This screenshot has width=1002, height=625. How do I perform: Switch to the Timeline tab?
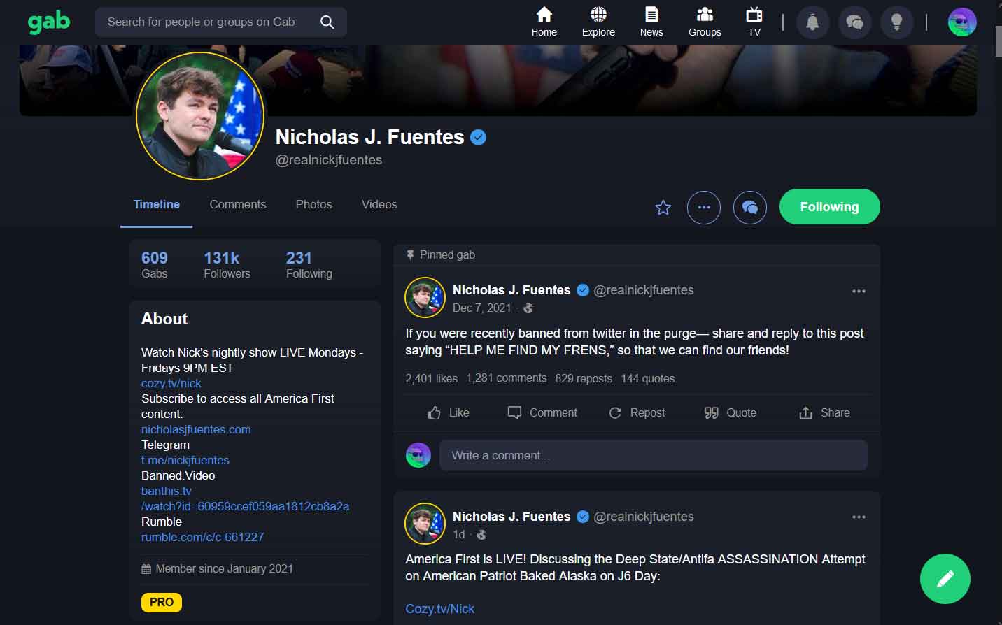tap(157, 205)
